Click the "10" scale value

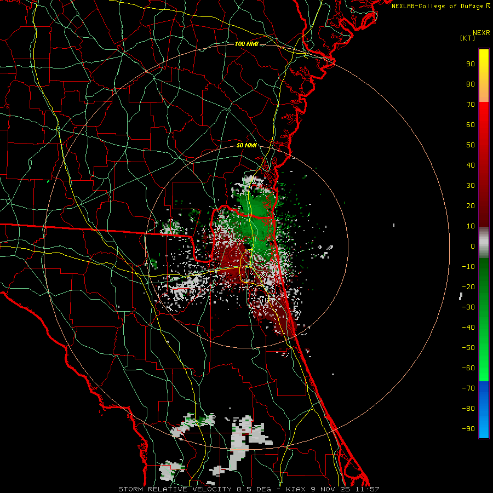coord(471,226)
